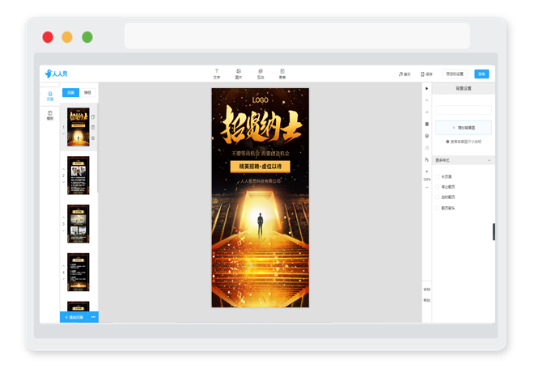Zoom out with the minus icon
The image size is (534, 372).
pyautogui.click(x=426, y=187)
